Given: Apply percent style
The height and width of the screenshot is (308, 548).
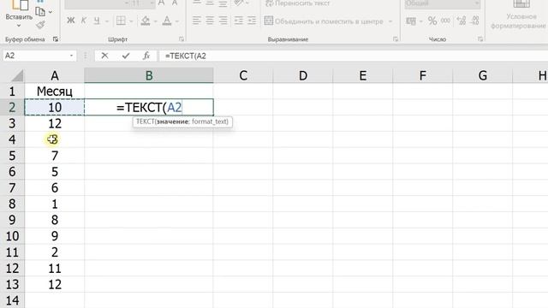Looking at the screenshot, I should [432, 21].
